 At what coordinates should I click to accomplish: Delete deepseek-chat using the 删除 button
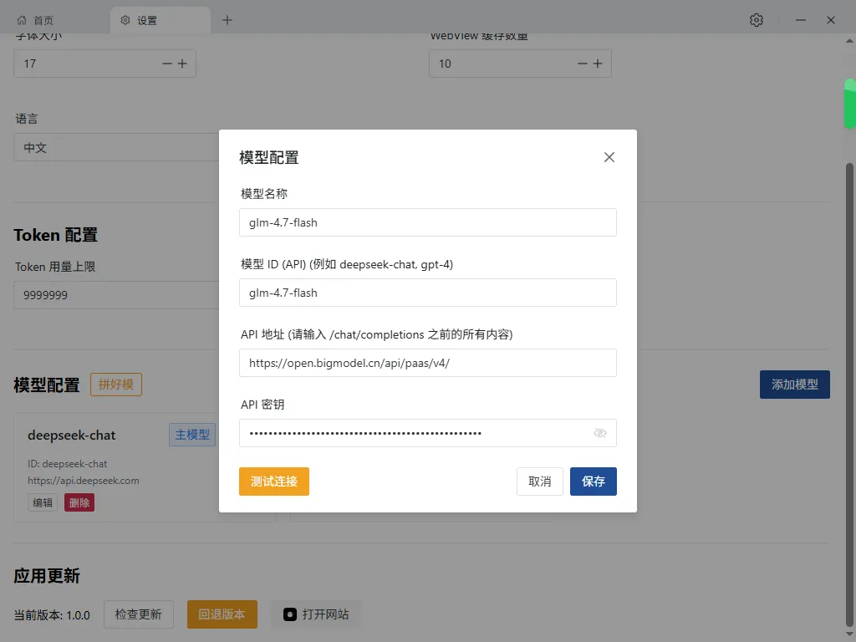[79, 502]
